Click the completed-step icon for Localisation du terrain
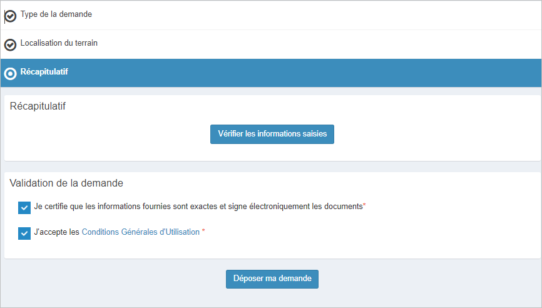 pos(11,44)
